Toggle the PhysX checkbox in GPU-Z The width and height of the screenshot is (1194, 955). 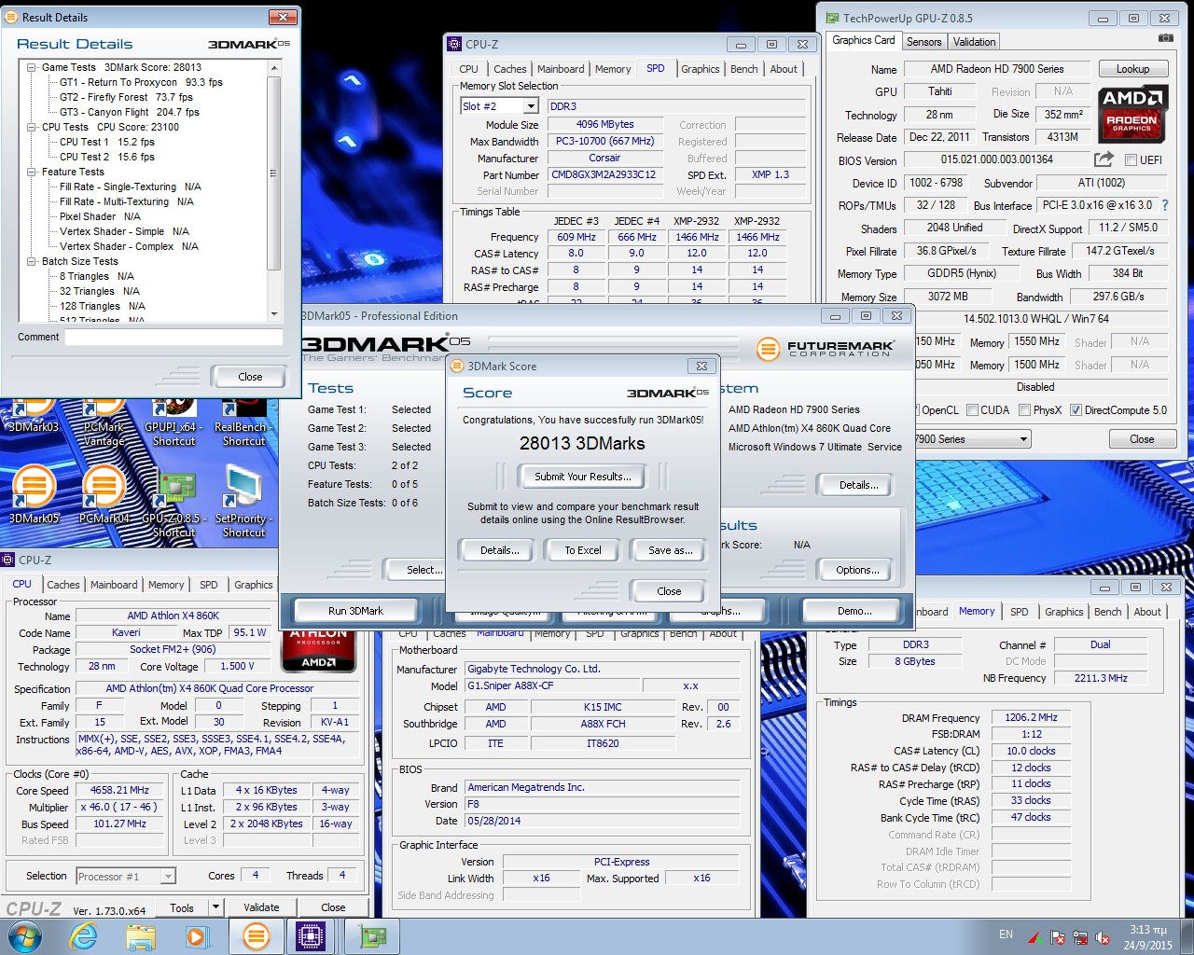1025,410
